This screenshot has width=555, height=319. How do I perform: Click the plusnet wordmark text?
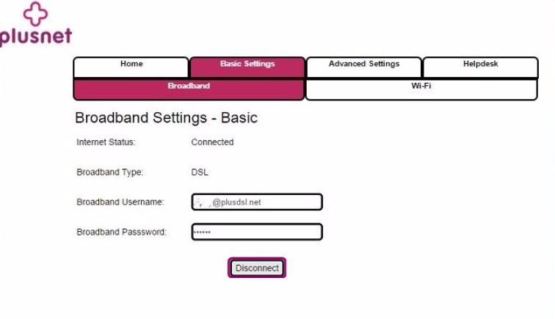tap(35, 37)
